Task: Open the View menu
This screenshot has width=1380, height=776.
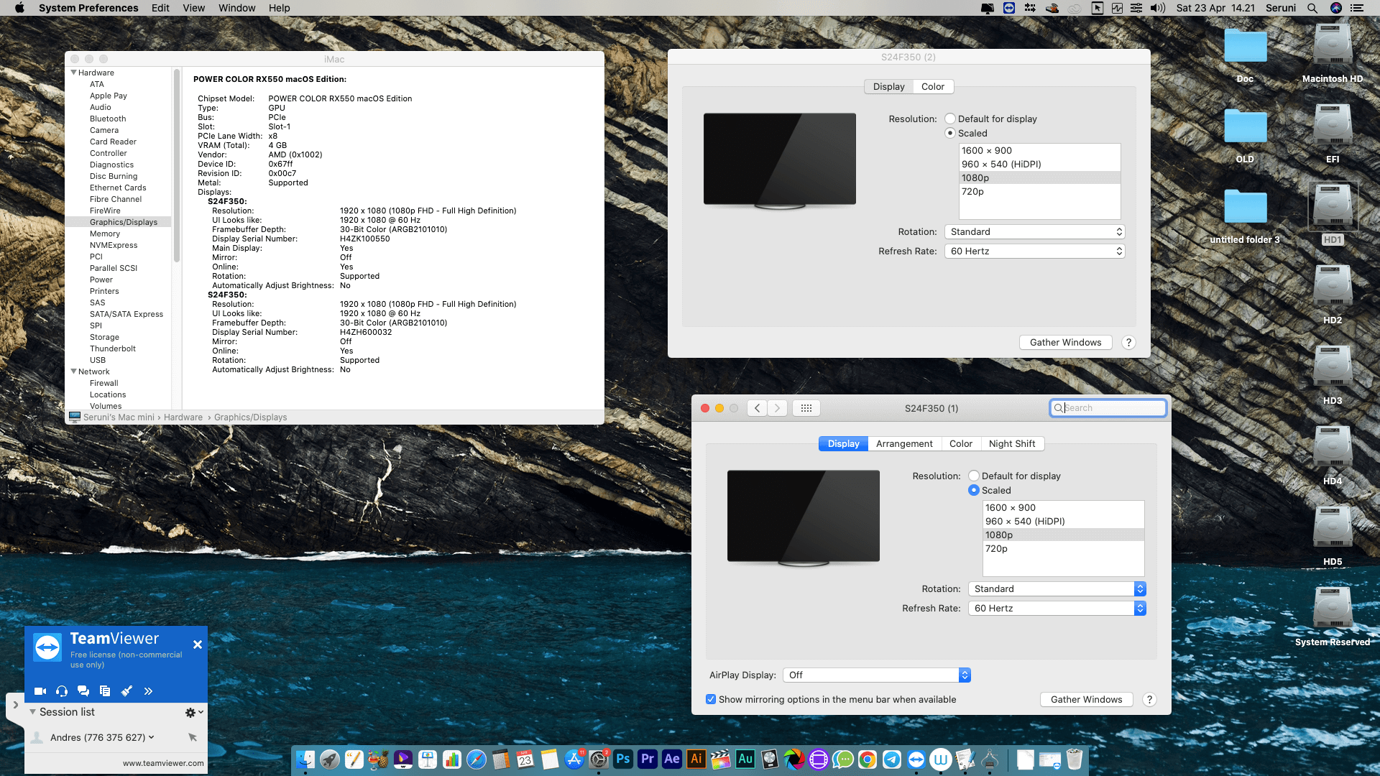Action: point(193,8)
